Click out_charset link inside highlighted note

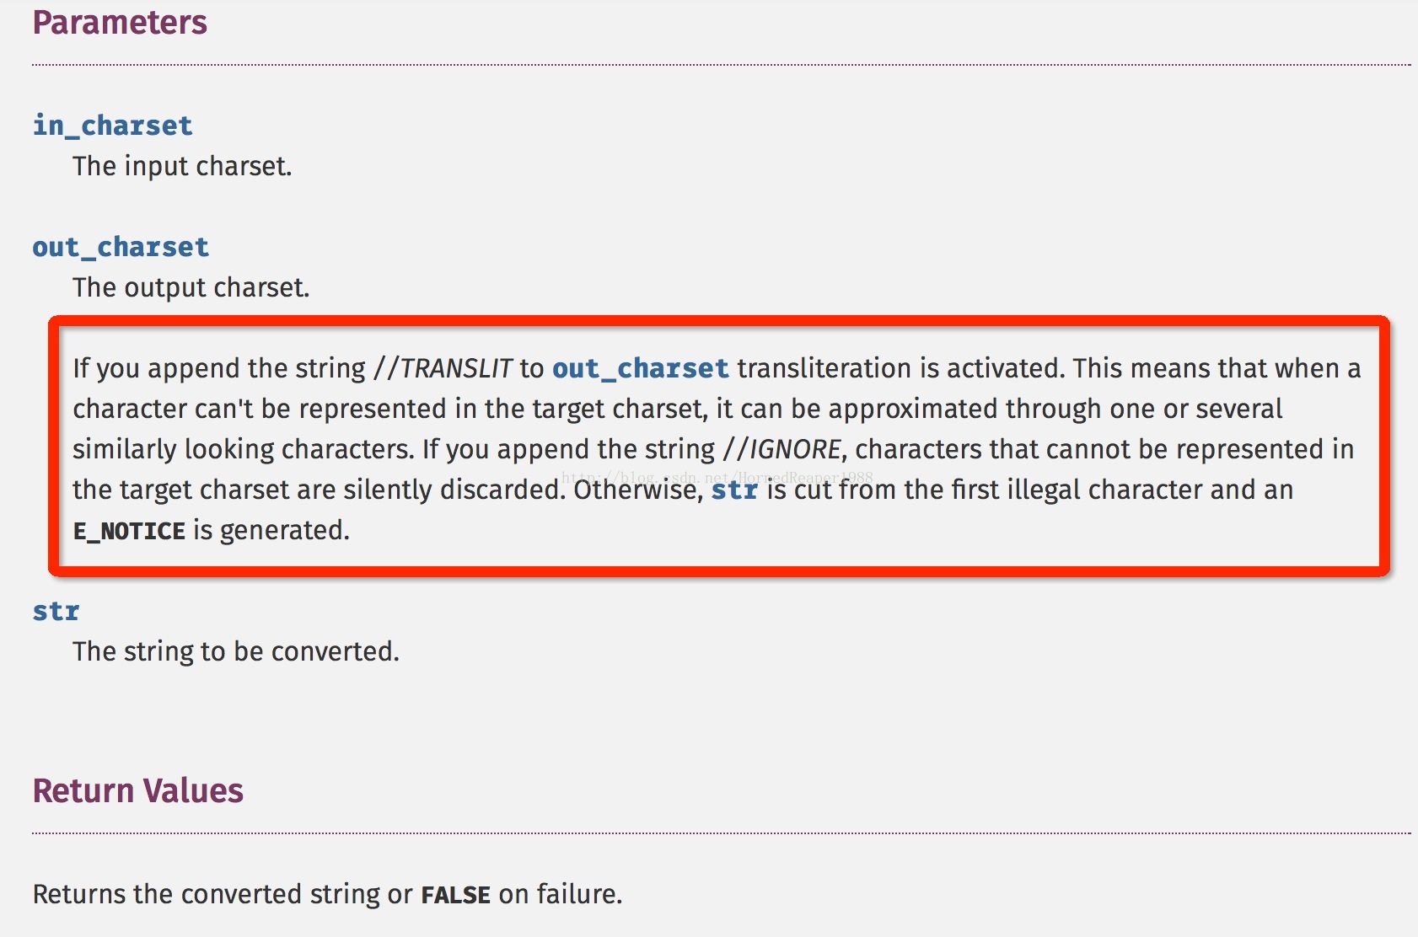[x=641, y=368]
